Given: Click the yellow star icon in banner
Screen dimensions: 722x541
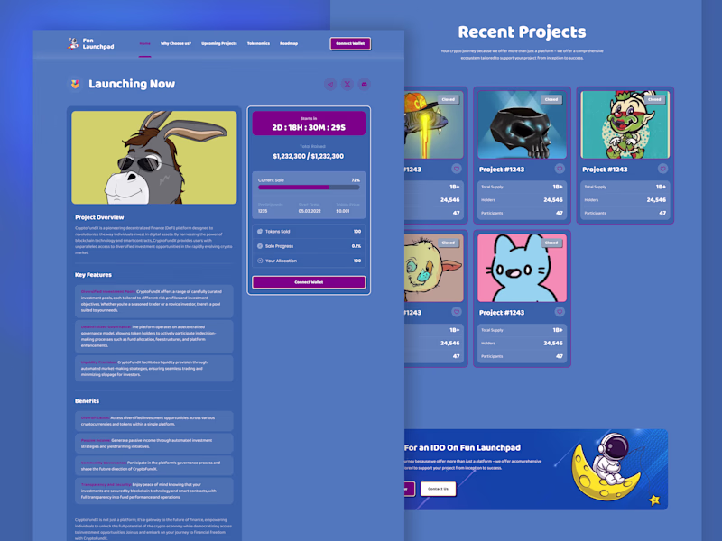Looking at the screenshot, I should (x=654, y=500).
